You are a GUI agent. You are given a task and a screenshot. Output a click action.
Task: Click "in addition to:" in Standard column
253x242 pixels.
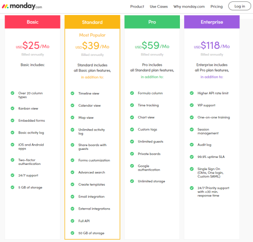tap(92, 77)
